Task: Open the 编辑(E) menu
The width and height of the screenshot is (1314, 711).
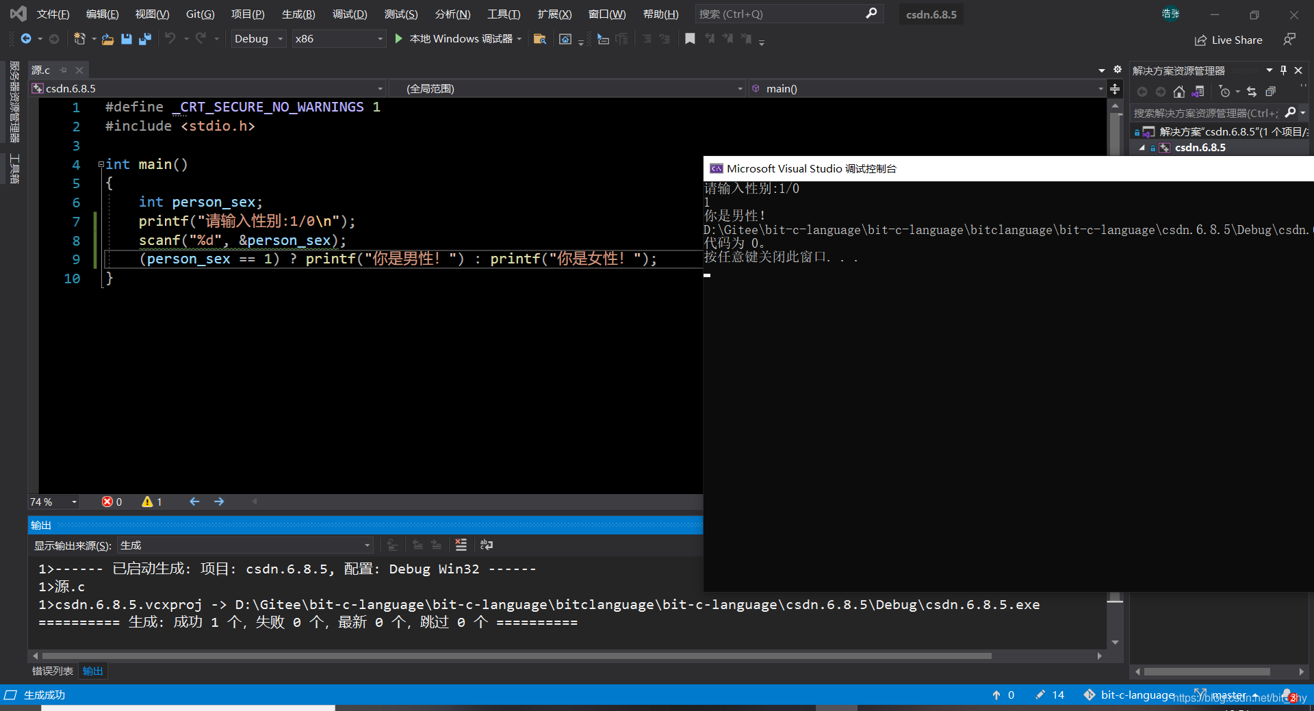Action: pyautogui.click(x=103, y=14)
